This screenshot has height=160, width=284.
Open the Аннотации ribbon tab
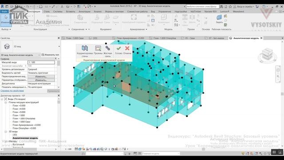[x=84, y=12]
